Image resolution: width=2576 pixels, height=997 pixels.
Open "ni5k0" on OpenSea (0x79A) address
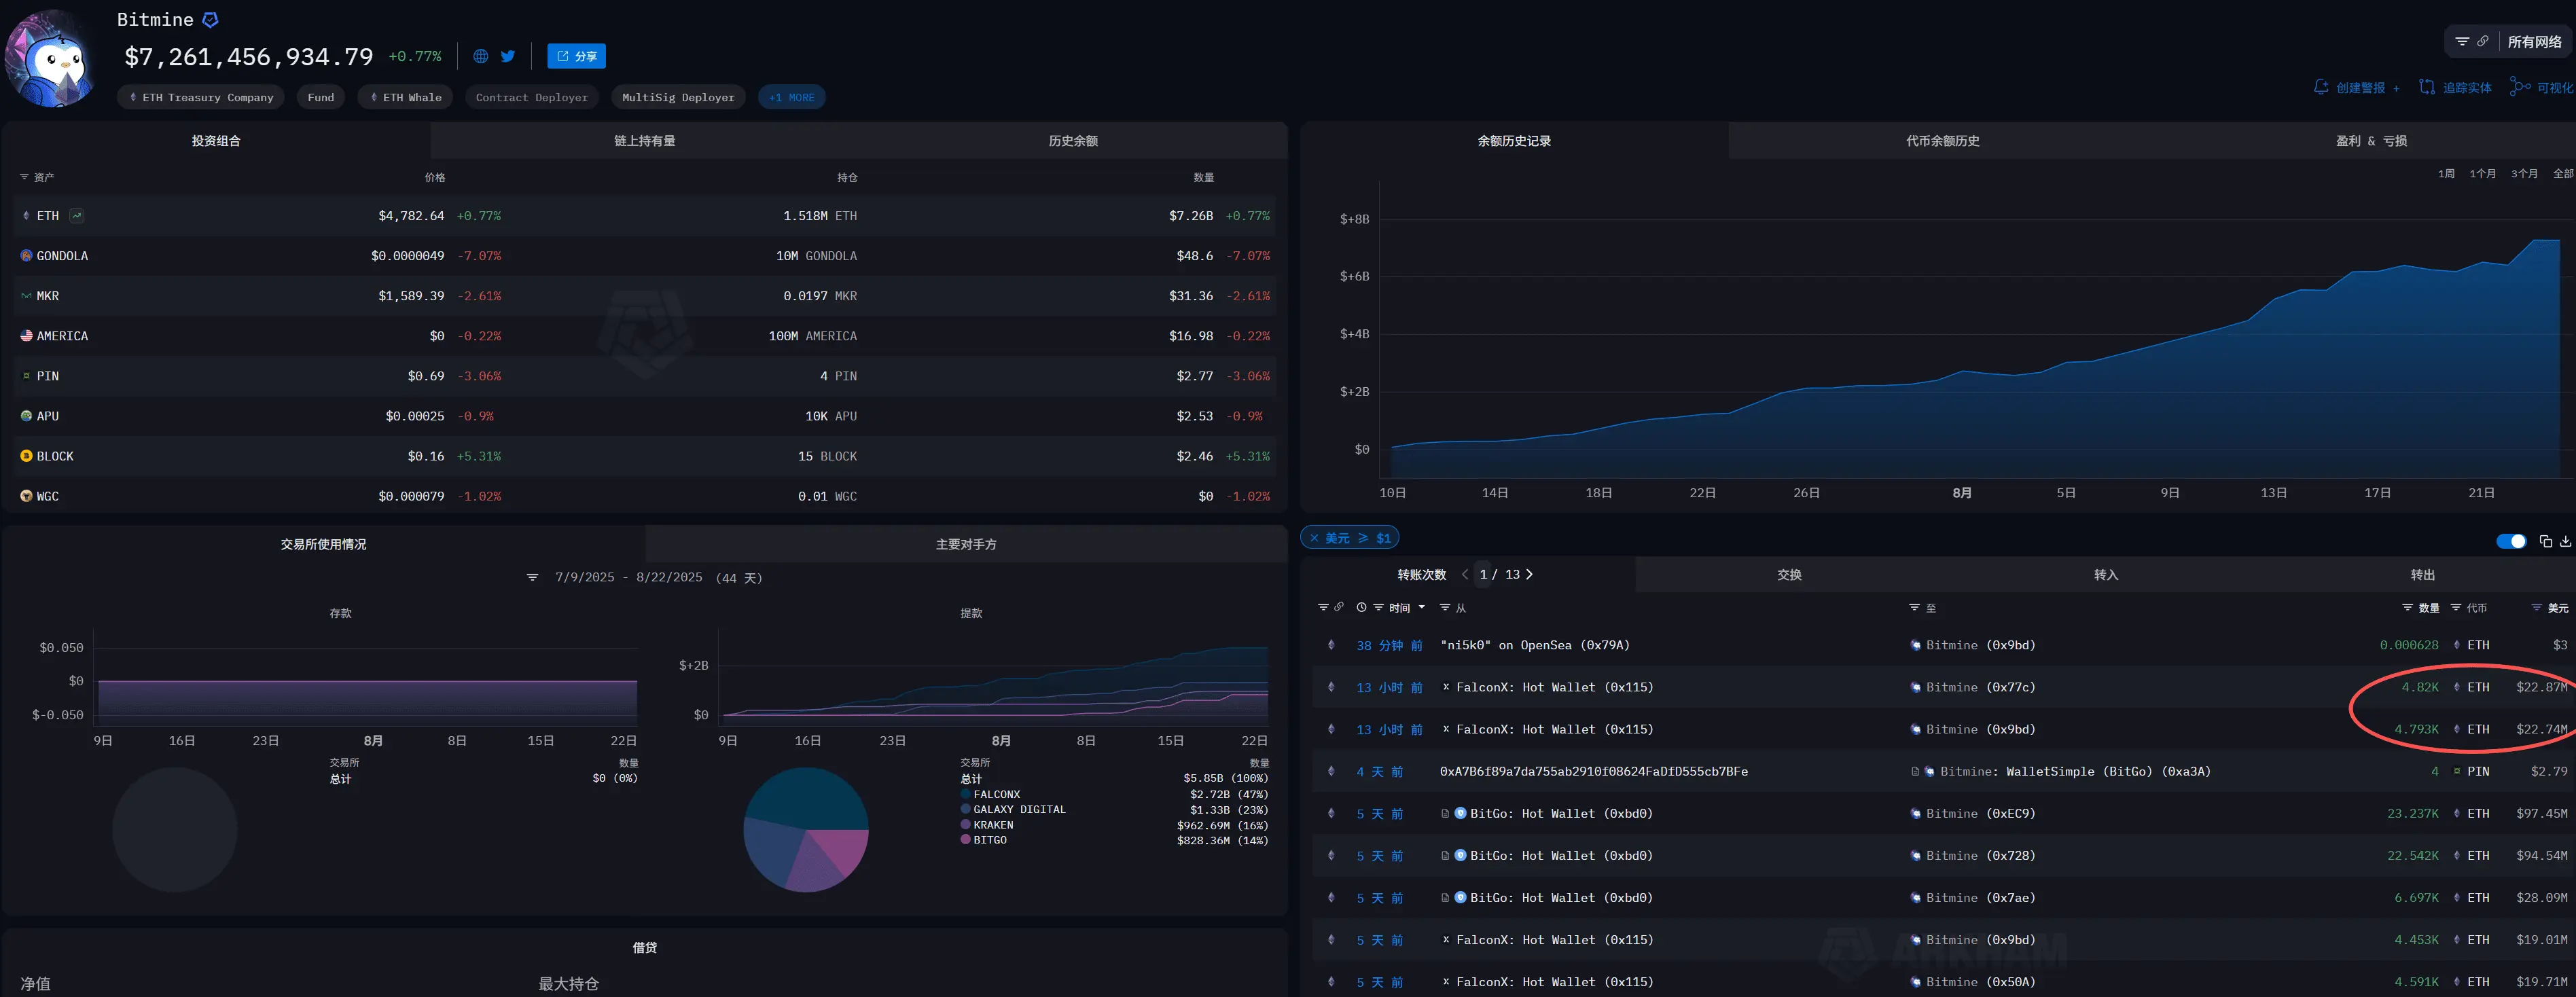1534,645
